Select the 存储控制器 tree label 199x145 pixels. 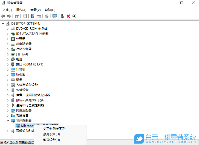[x=24, y=49]
